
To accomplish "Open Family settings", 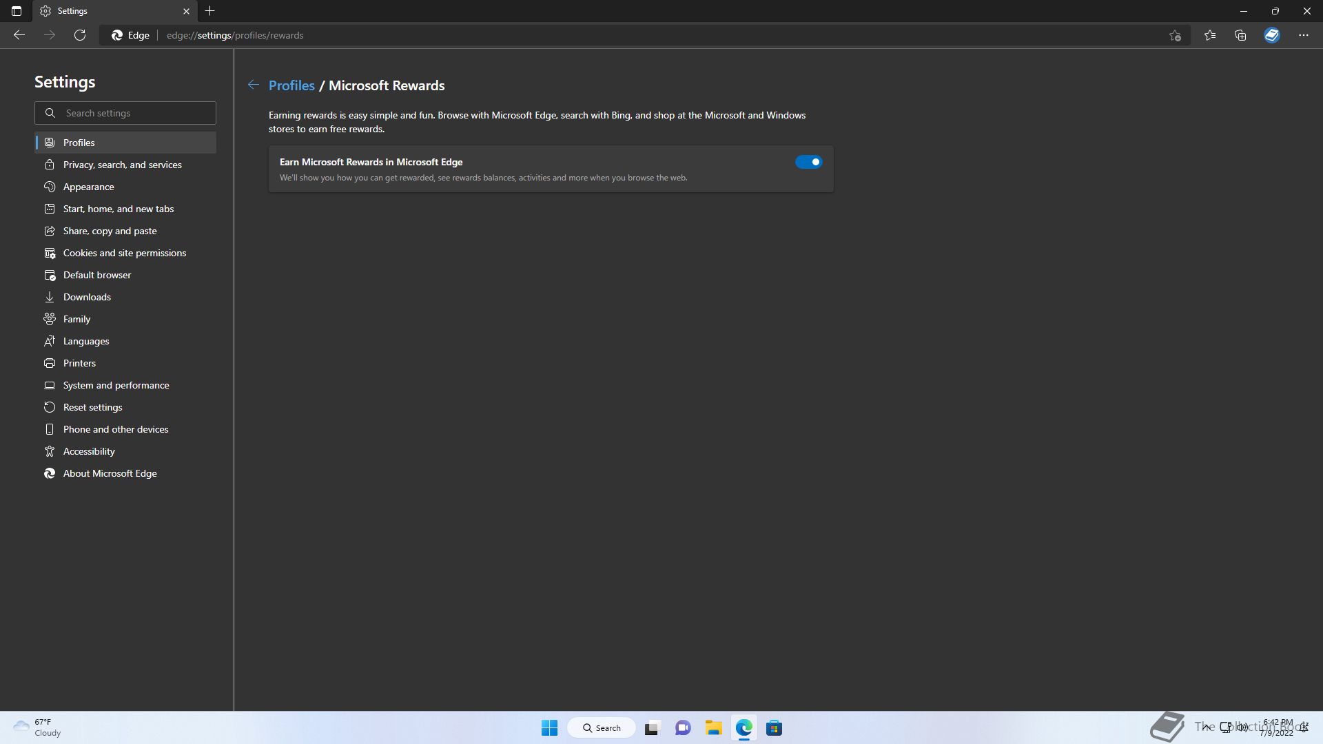I will pyautogui.click(x=125, y=319).
